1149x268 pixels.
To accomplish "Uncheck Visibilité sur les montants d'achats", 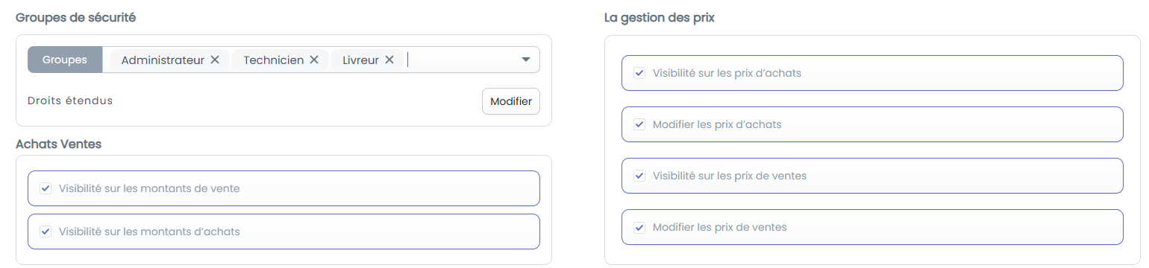I will [46, 232].
